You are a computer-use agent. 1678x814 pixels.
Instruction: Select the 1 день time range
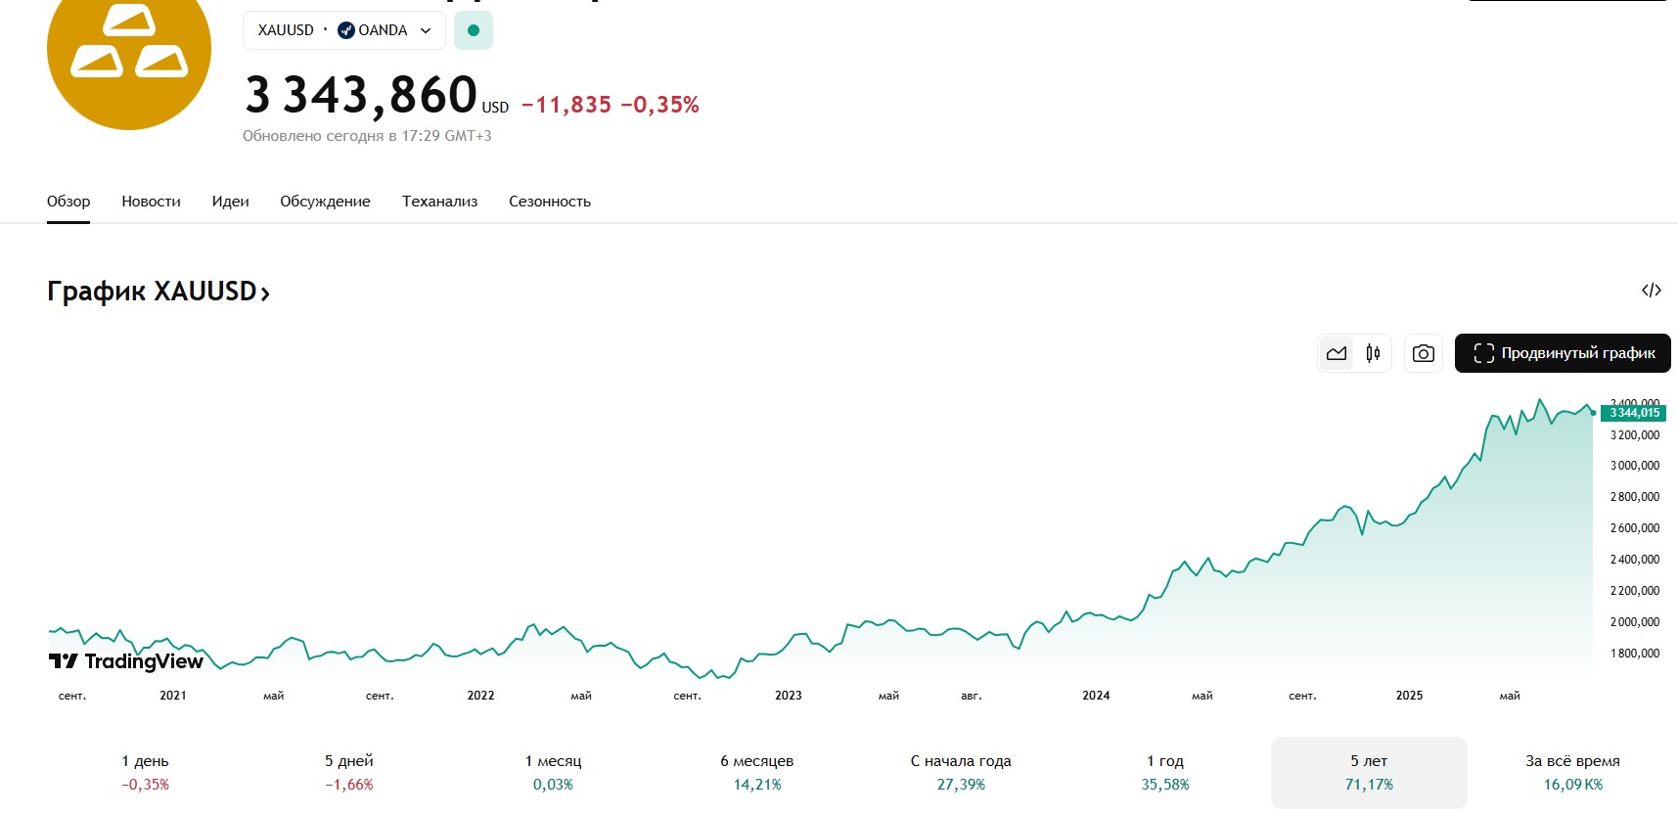[145, 772]
